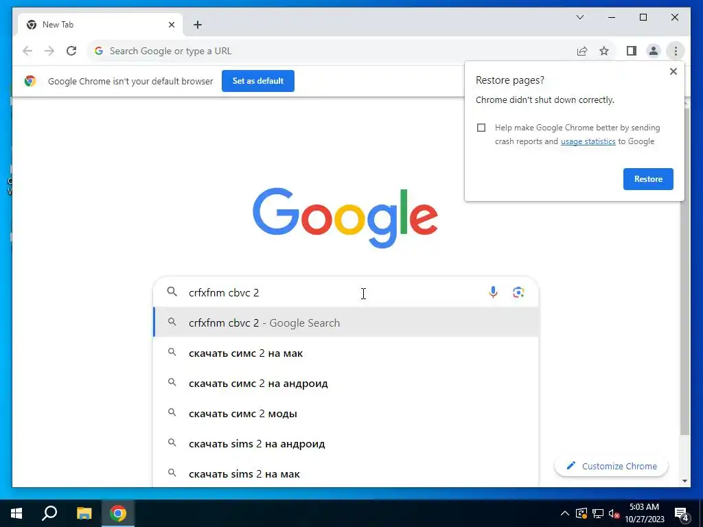This screenshot has width=703, height=527.
Task: Show hidden system tray icons
Action: point(565,513)
